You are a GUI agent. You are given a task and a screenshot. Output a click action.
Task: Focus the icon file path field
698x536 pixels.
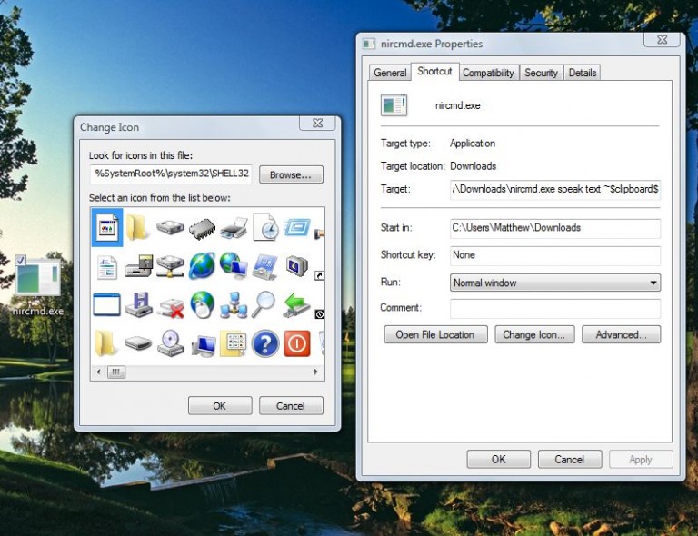tap(171, 174)
